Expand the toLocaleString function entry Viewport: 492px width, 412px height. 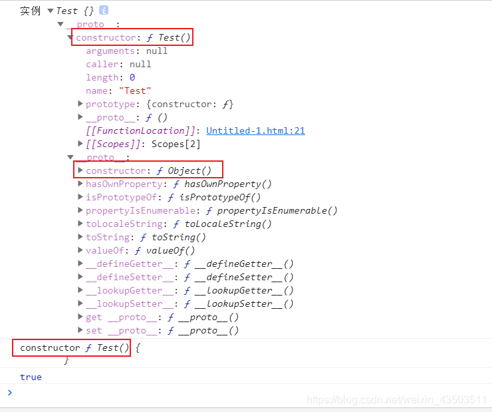(80, 223)
